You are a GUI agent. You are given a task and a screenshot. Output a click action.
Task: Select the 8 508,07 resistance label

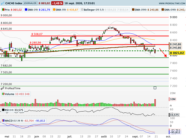[x=37, y=34]
